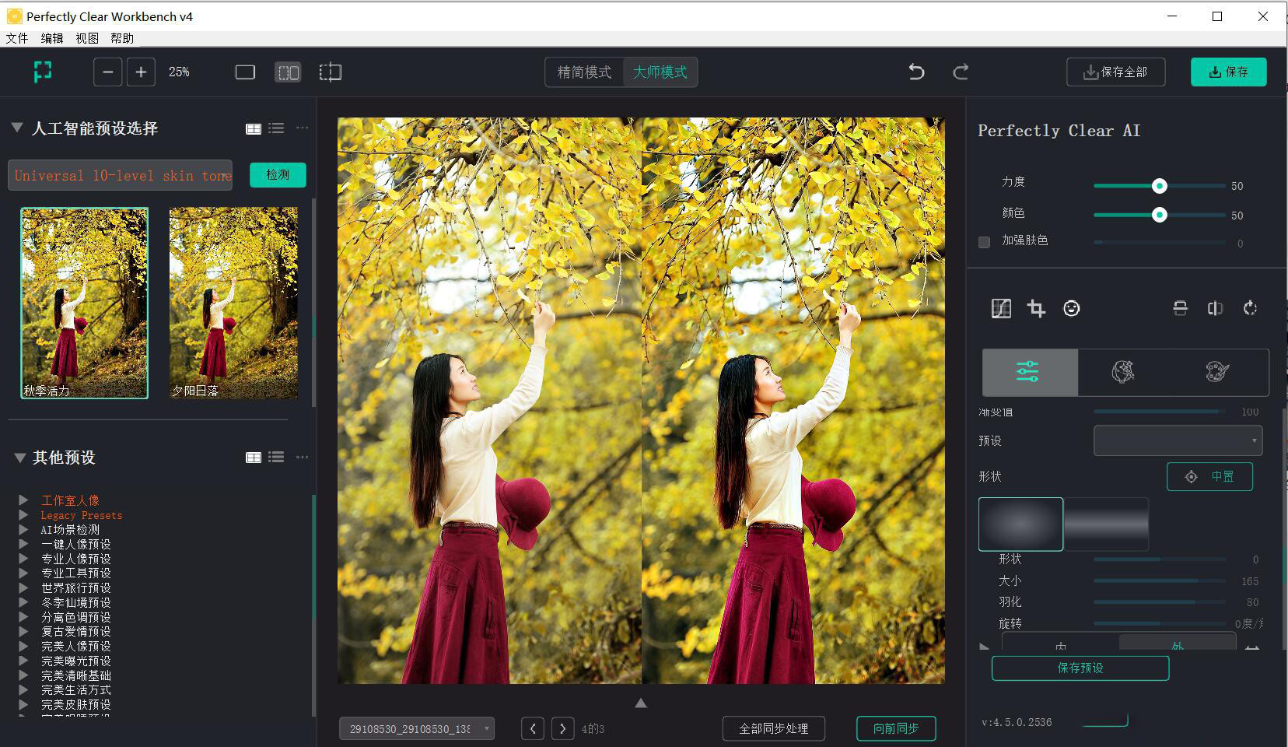Enable the 加强肤色 checkbox
Screen dimensions: 1288x747
[x=983, y=242]
